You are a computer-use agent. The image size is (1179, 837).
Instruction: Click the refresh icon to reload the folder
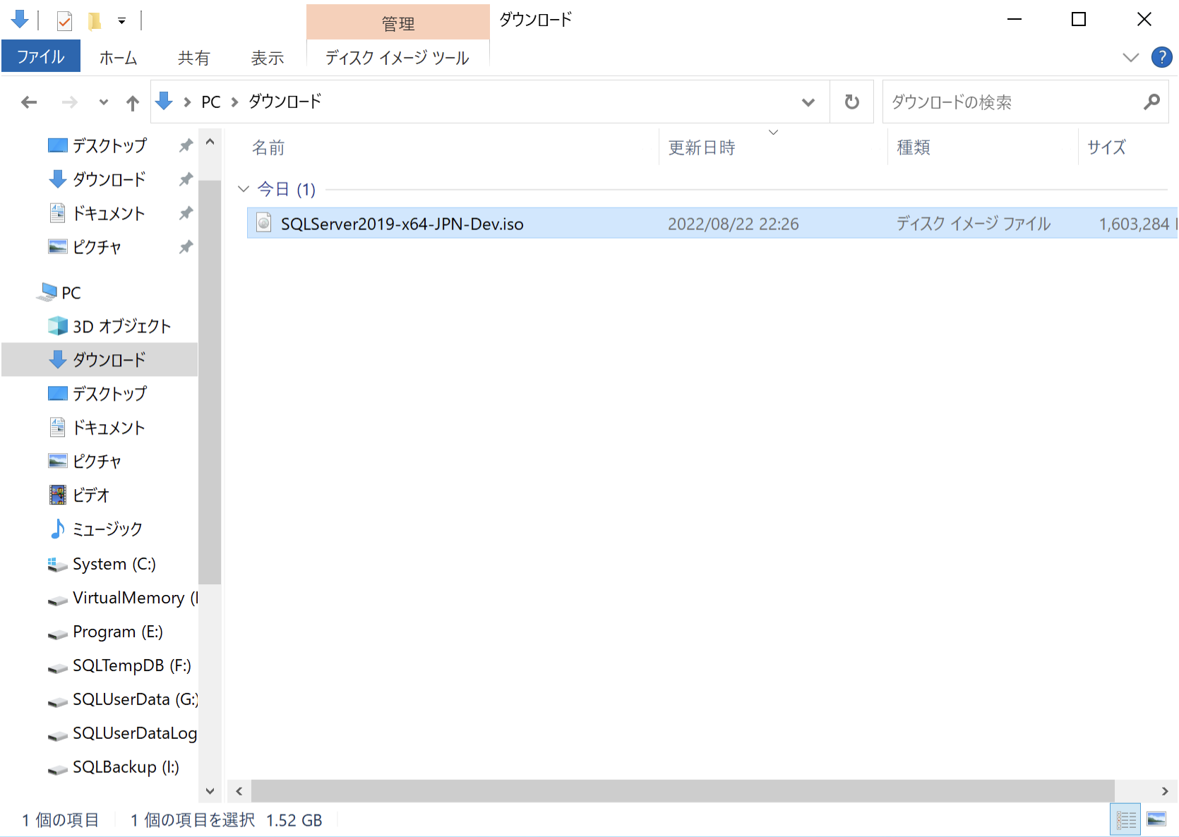point(851,102)
